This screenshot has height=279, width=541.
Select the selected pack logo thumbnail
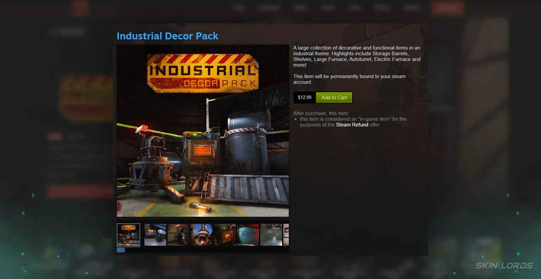(x=128, y=235)
